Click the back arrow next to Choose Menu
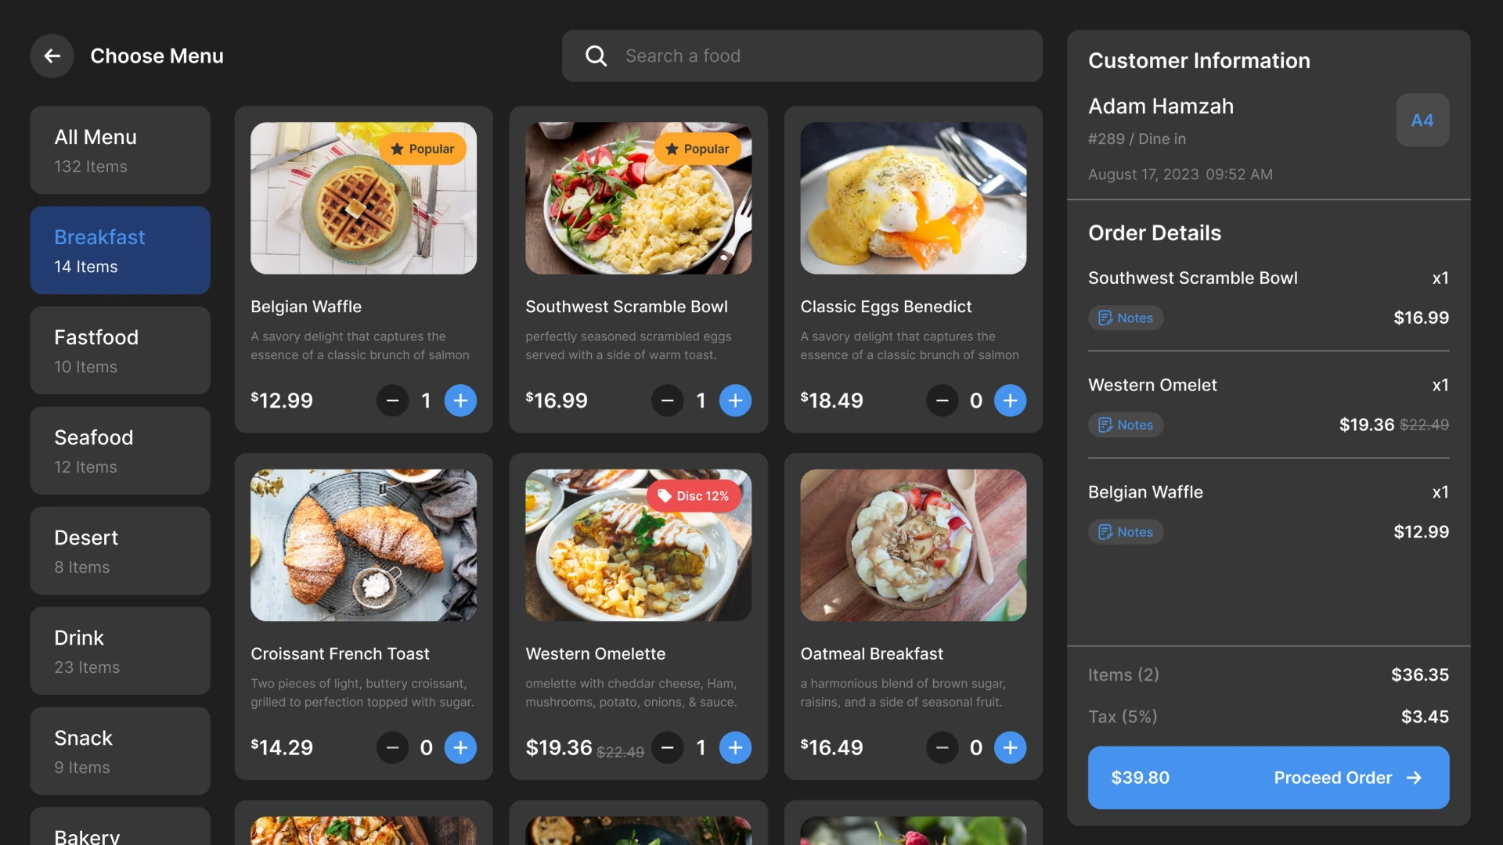Viewport: 1503px width, 845px height. 52,56
